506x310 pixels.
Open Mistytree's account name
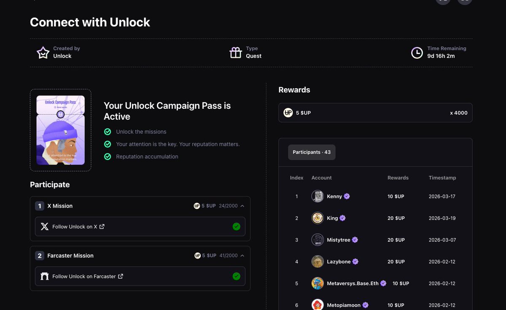pyautogui.click(x=339, y=240)
